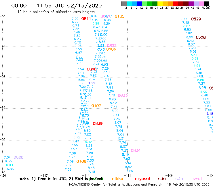Select the cryosat time label 0840
The height and width of the screenshot is (187, 213).
tap(92, 69)
